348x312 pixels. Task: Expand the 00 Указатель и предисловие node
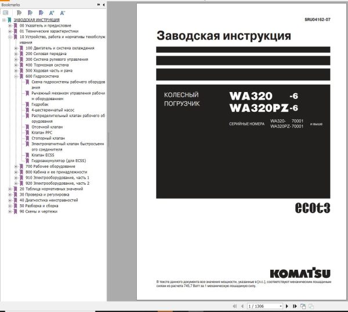click(x=10, y=25)
